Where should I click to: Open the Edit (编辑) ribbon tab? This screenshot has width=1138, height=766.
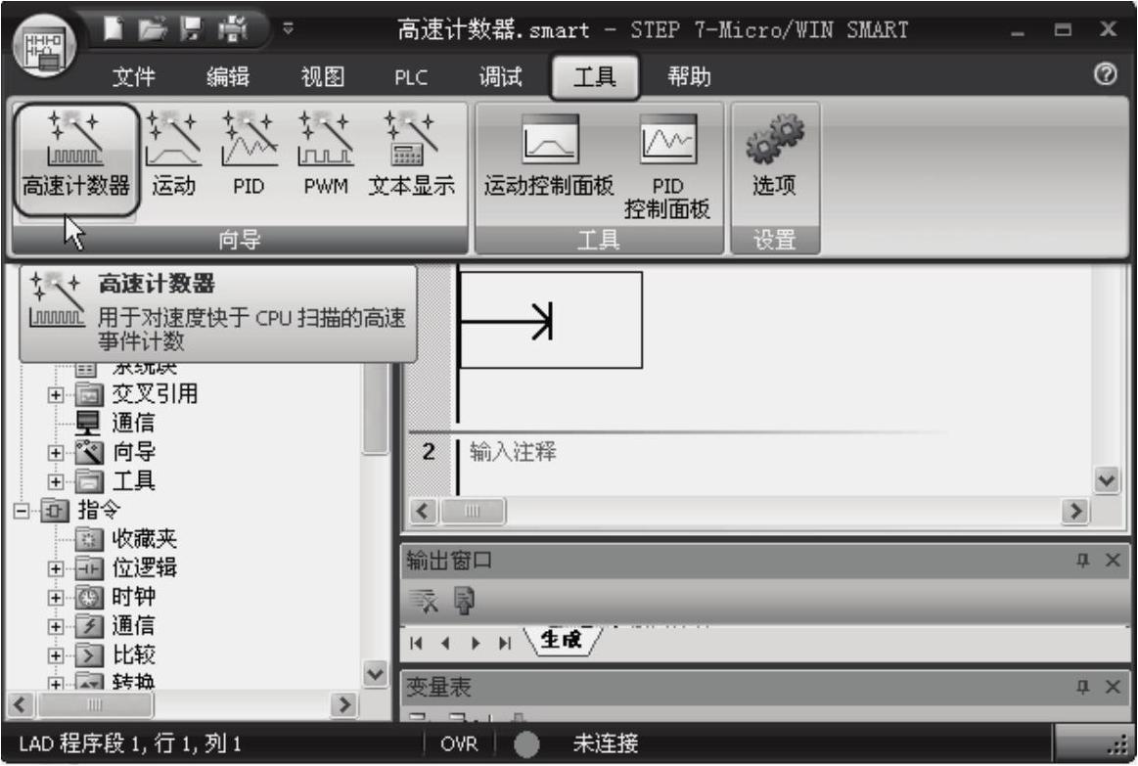click(228, 76)
